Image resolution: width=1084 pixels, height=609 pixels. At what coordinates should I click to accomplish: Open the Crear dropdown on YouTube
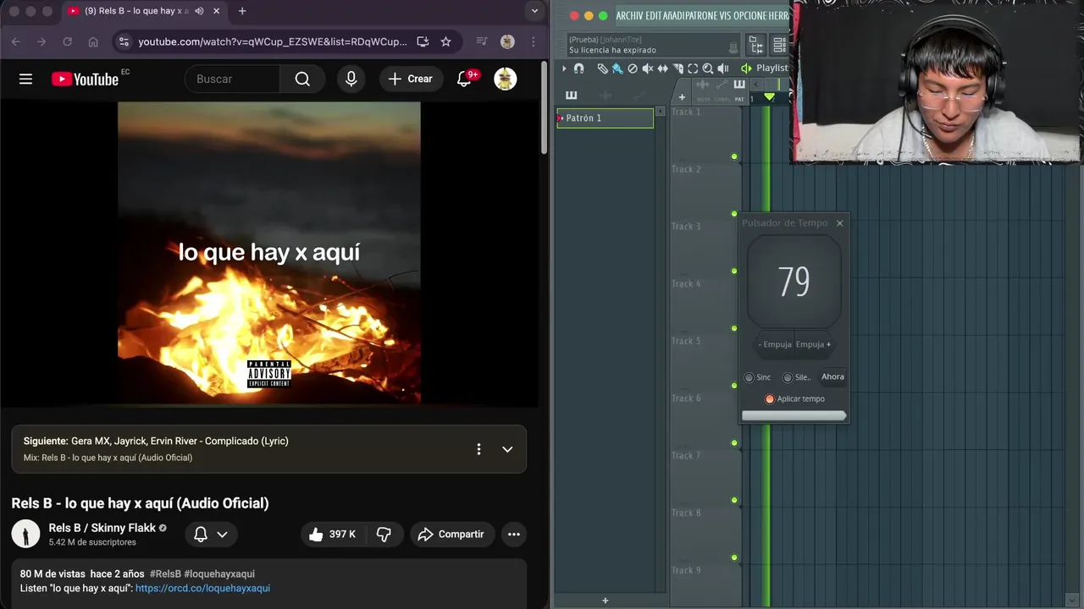coord(411,79)
